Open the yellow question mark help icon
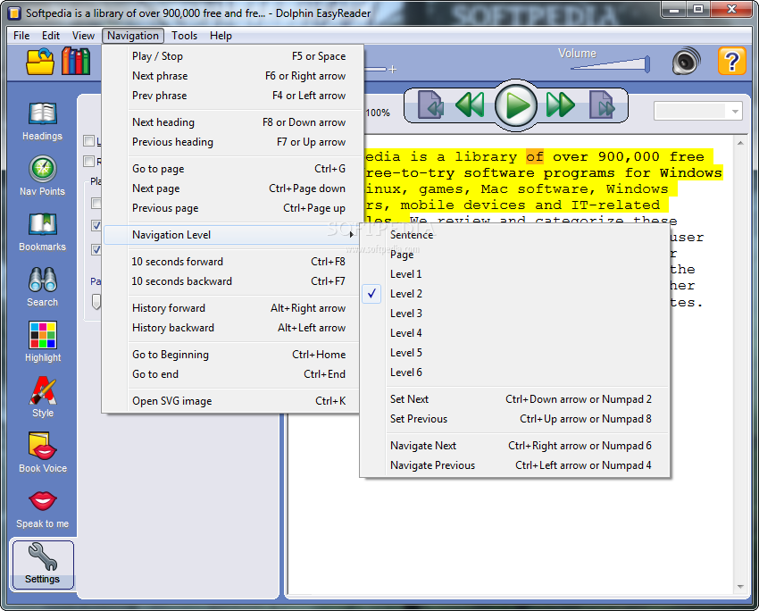This screenshot has height=611, width=759. click(731, 61)
